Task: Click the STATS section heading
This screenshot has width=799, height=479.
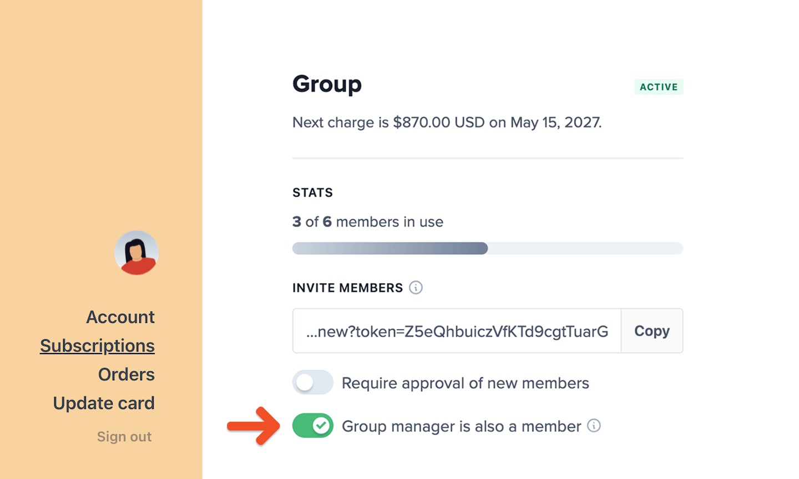Action: point(312,193)
